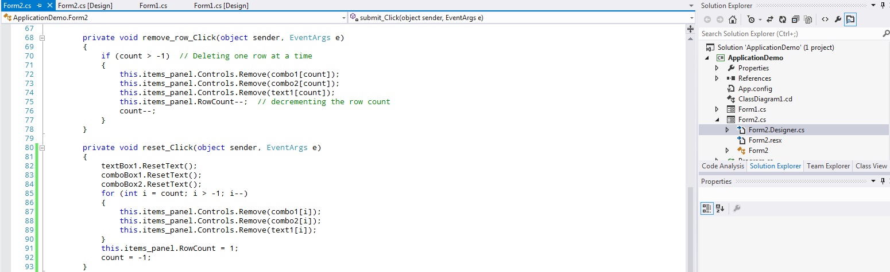Collapse the remove_row_Click method outline
This screenshot has width=890, height=272.
(42, 38)
